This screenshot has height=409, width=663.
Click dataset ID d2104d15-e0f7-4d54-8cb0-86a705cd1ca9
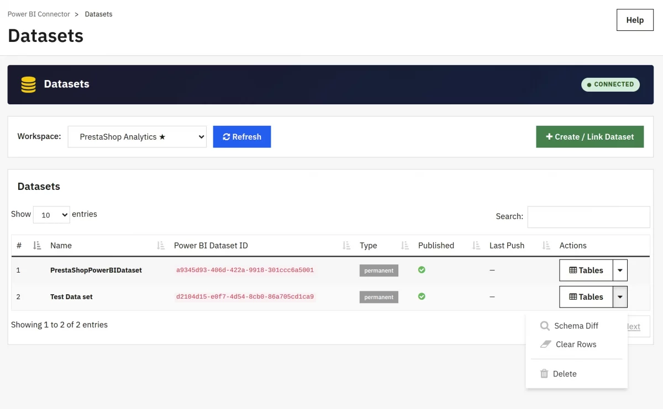[245, 297]
